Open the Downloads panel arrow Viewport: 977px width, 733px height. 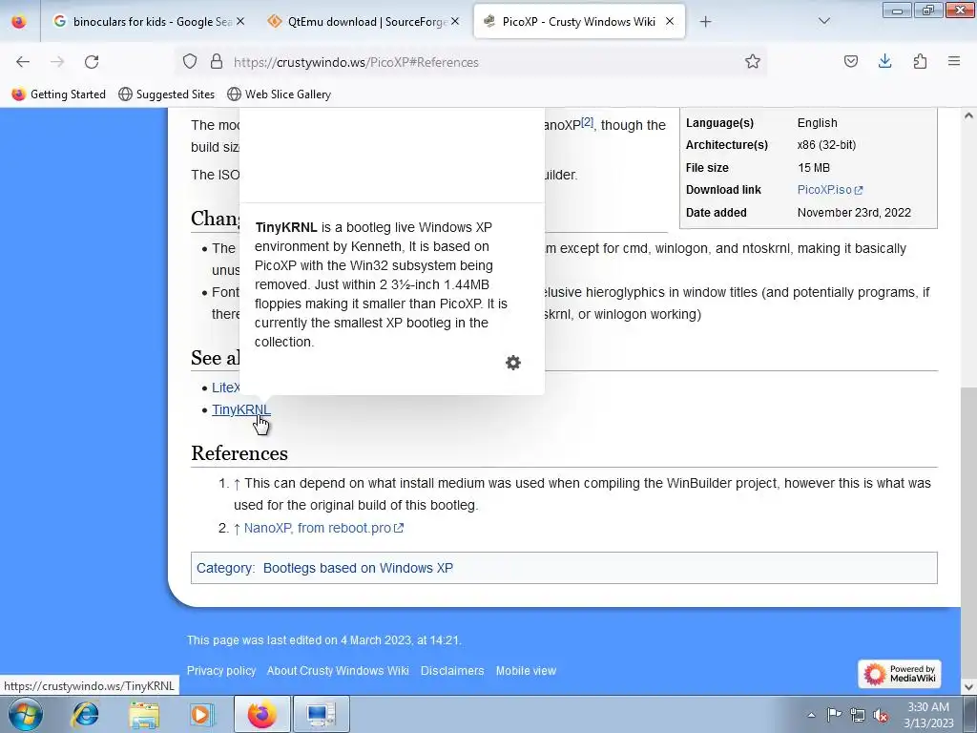[884, 62]
